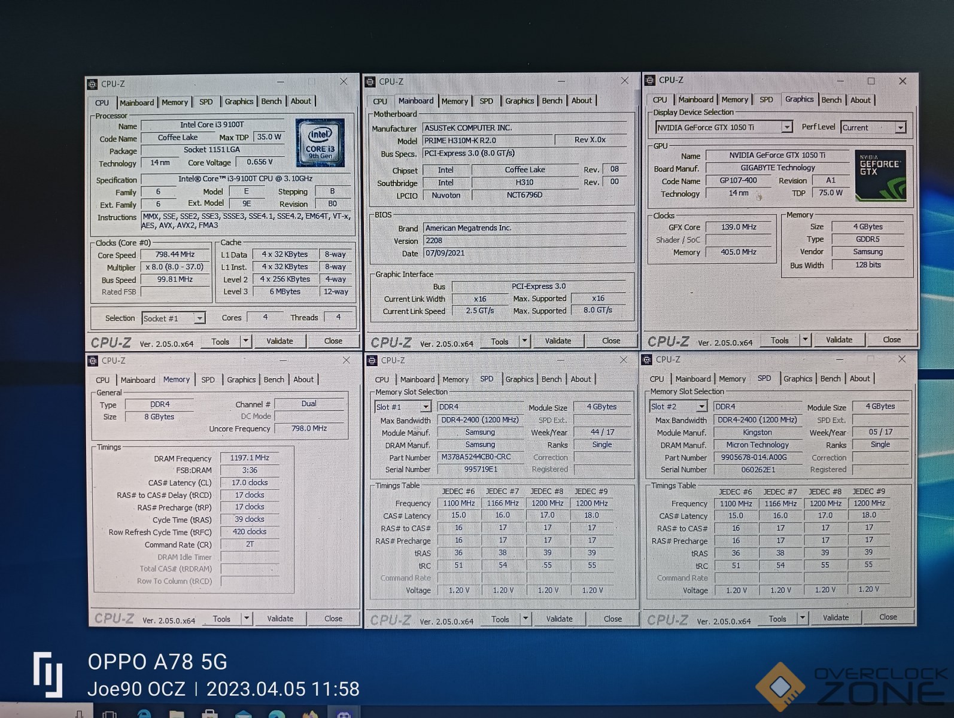Switch to Bench tab in the Intel Core i3 window
Viewport: 954px width, 718px height.
271,101
